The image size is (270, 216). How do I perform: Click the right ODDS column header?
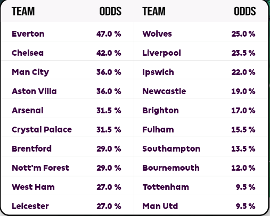245,11
